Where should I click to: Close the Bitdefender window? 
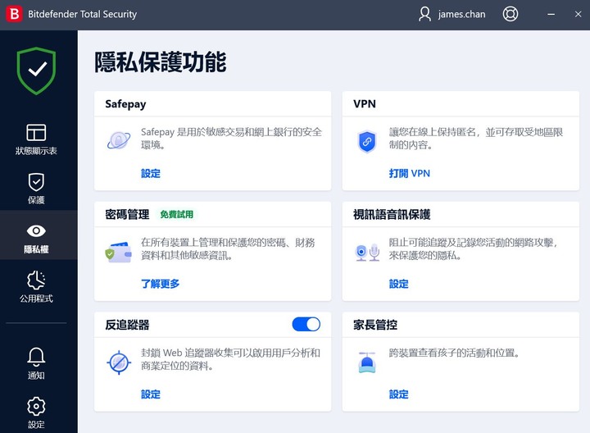coord(579,14)
